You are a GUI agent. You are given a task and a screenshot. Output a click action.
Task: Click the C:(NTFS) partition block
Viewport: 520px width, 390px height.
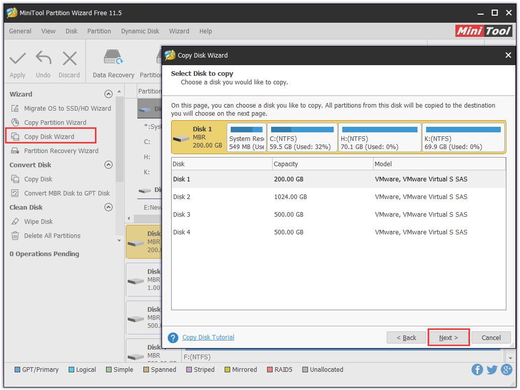click(302, 138)
